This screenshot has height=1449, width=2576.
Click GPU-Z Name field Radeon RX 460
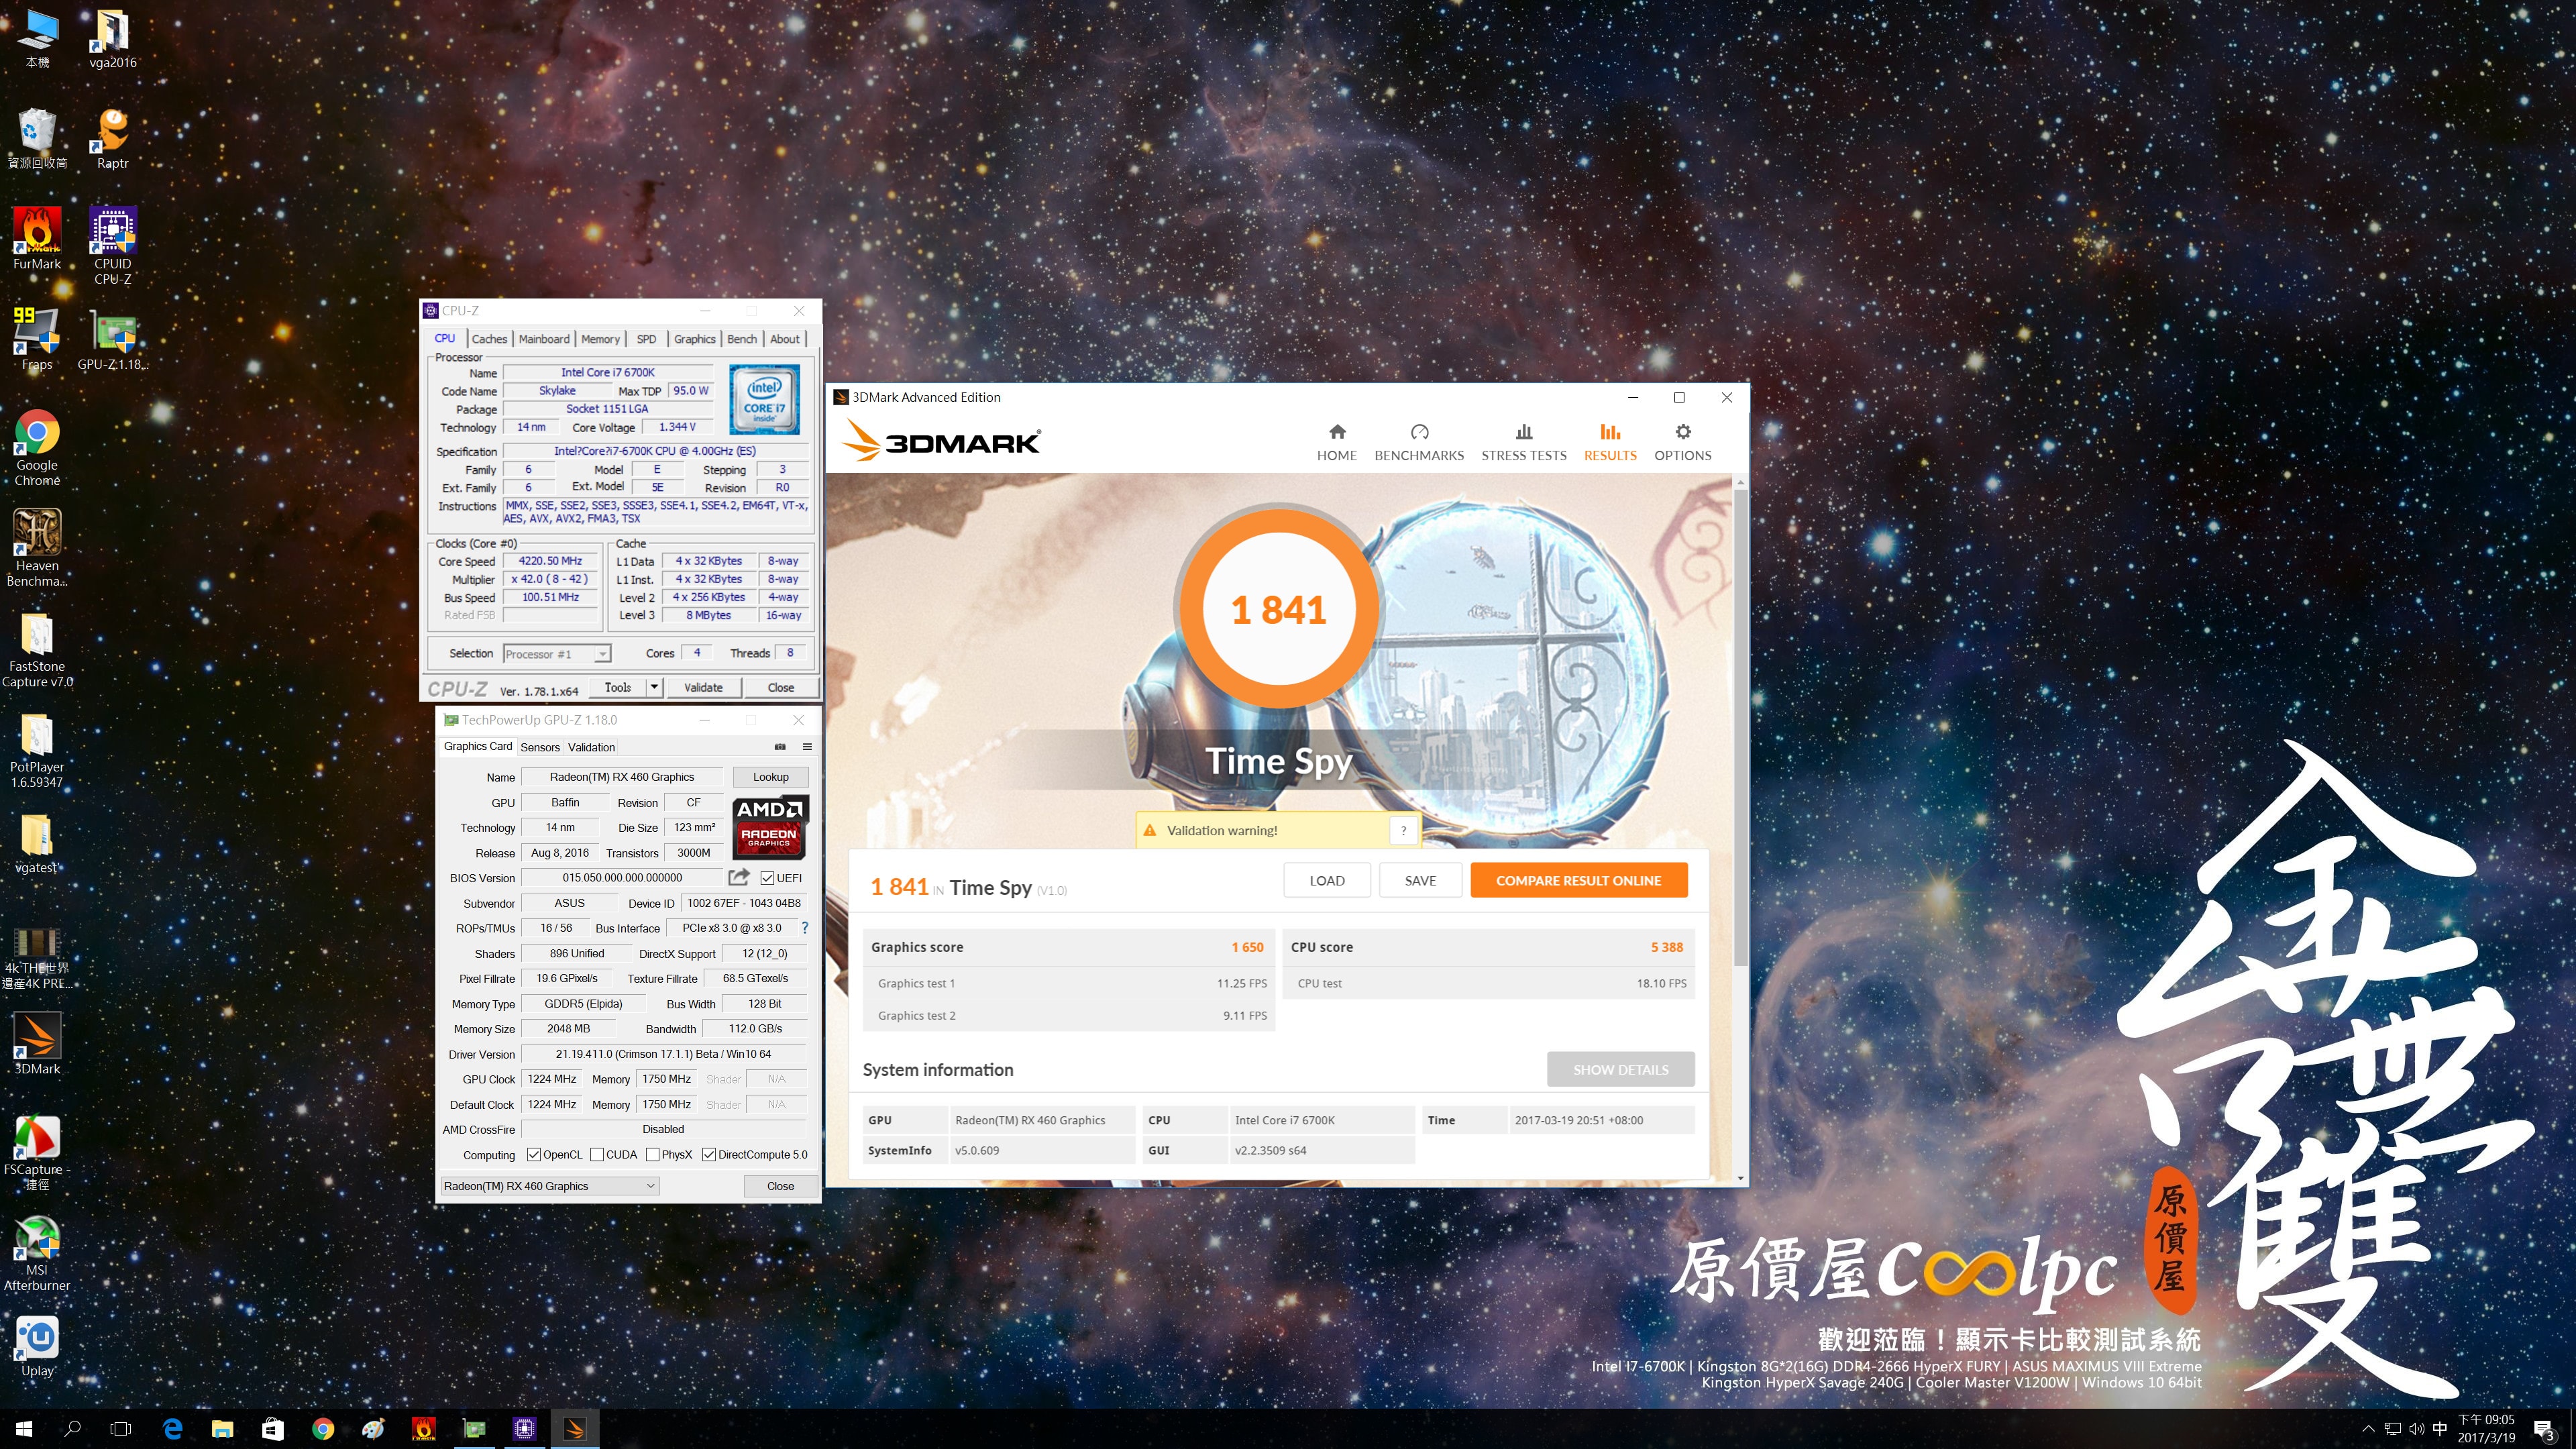[622, 777]
